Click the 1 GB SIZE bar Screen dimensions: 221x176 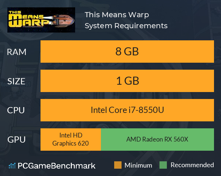pos(127,81)
